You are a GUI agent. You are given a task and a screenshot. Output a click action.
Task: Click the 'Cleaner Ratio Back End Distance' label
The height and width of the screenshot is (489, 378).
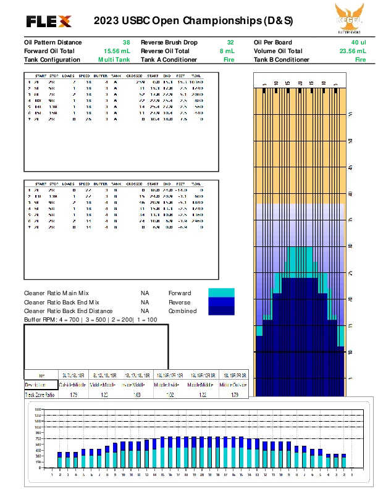click(69, 311)
